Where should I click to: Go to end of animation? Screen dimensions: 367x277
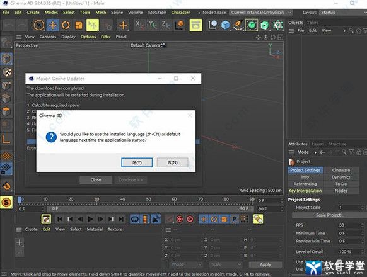(x=121, y=219)
